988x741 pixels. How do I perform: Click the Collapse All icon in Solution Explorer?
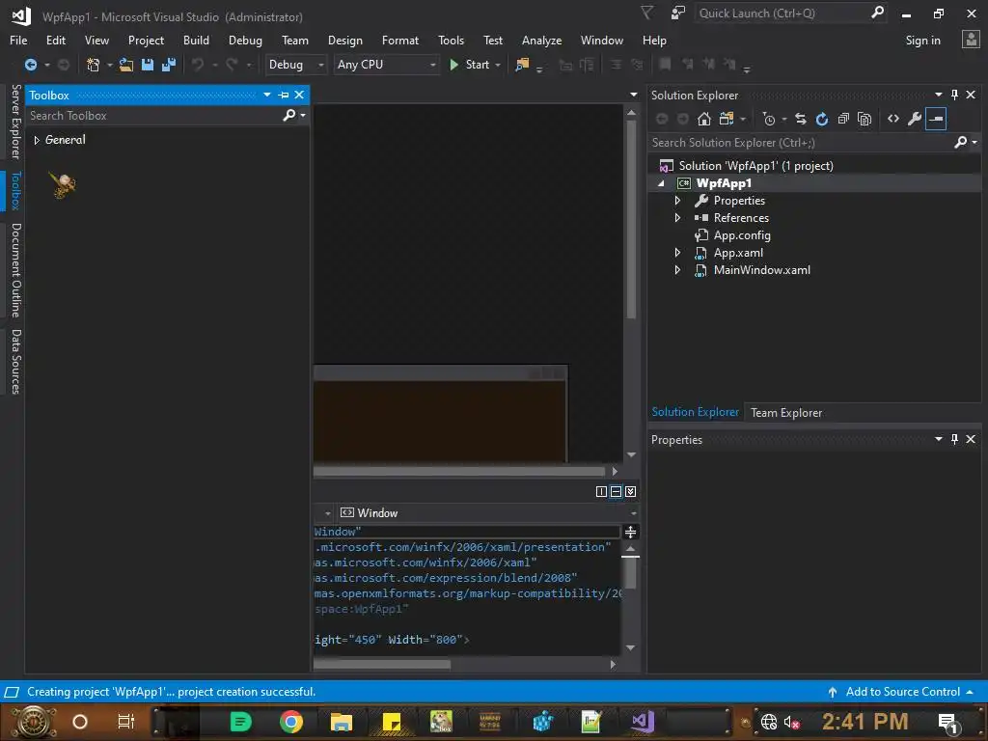point(843,119)
